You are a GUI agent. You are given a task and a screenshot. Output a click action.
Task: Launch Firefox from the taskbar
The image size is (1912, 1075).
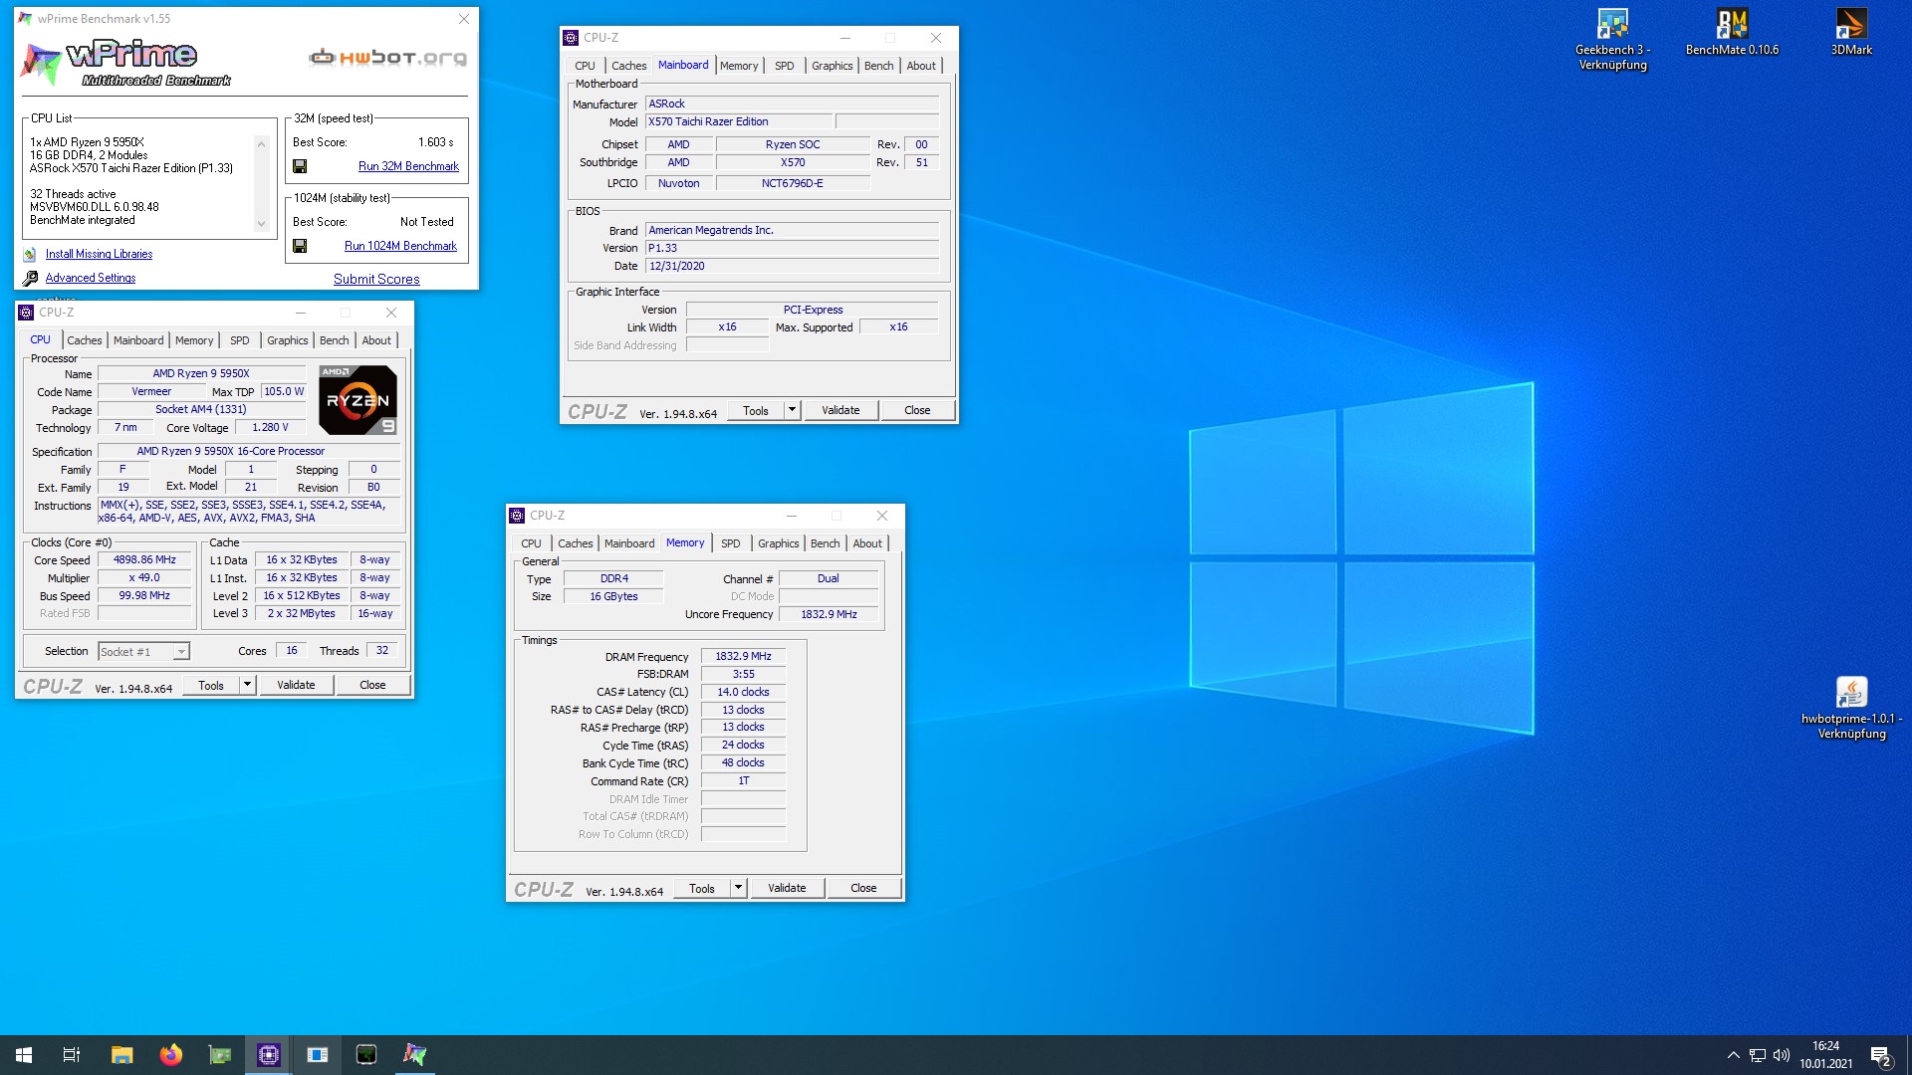(171, 1055)
